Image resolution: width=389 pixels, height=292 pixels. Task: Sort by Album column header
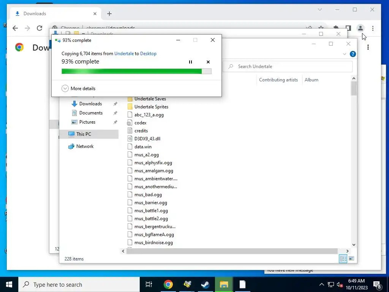click(x=312, y=80)
